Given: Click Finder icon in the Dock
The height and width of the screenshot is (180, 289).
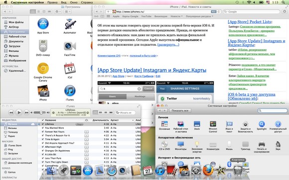Looking at the screenshot, I should click(x=52, y=170).
